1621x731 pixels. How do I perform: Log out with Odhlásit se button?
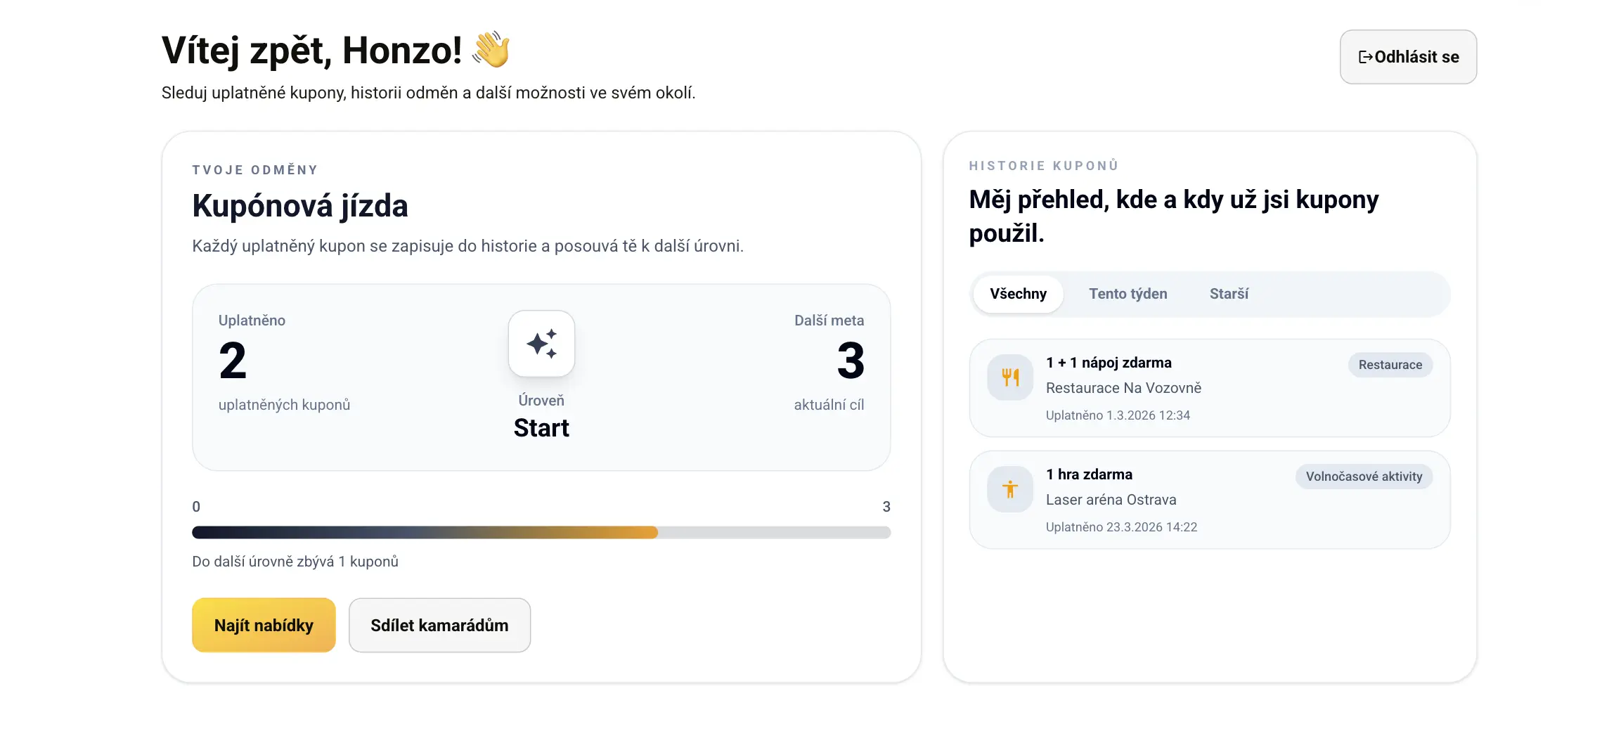click(1408, 57)
